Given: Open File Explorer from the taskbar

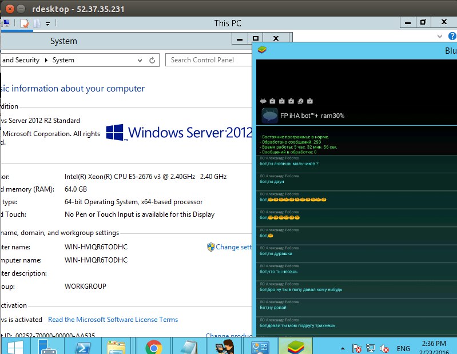Looking at the screenshot, I should (116, 348).
